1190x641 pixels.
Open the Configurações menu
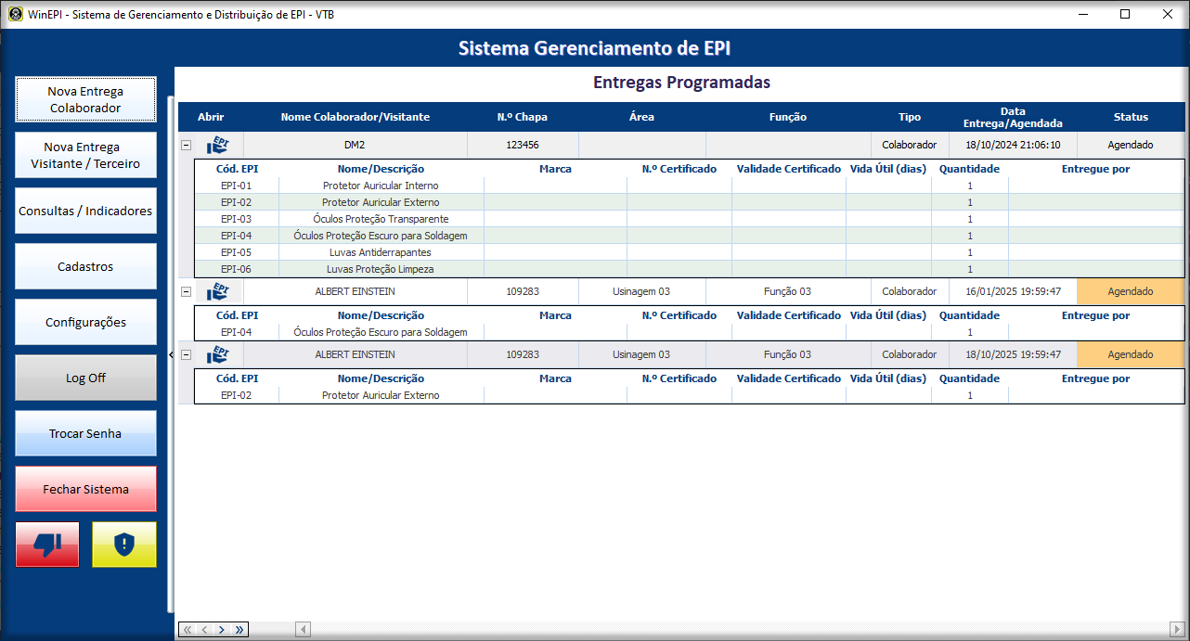click(x=85, y=322)
